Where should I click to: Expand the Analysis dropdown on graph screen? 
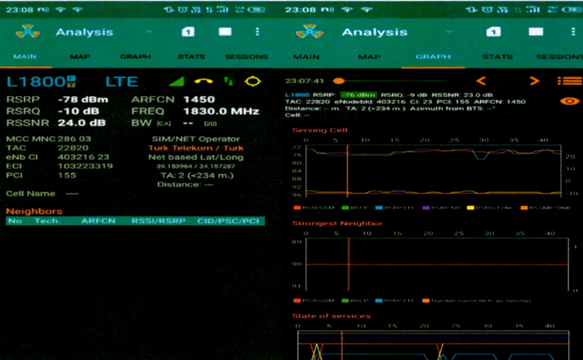[x=434, y=32]
